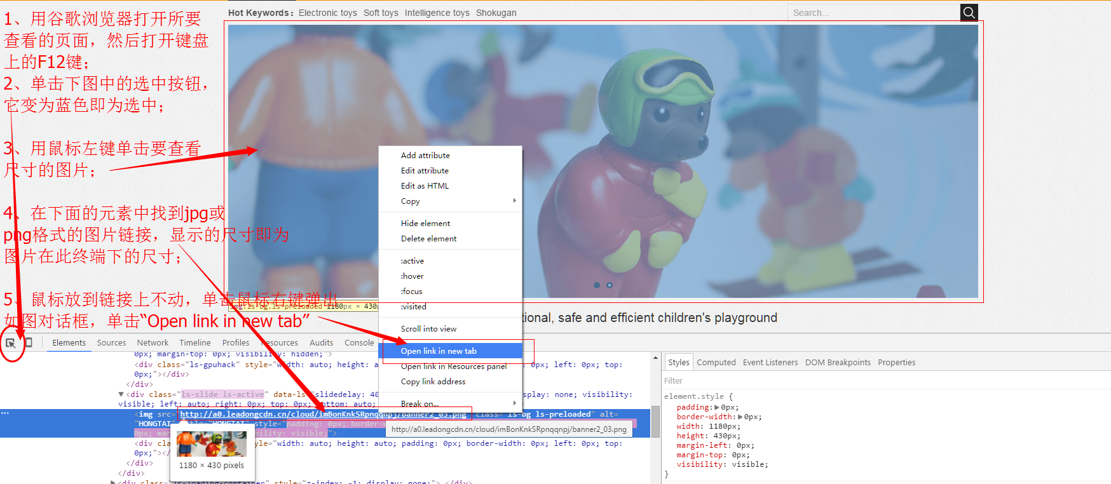Select the second banner slide dot
The width and height of the screenshot is (1111, 484).
[609, 285]
